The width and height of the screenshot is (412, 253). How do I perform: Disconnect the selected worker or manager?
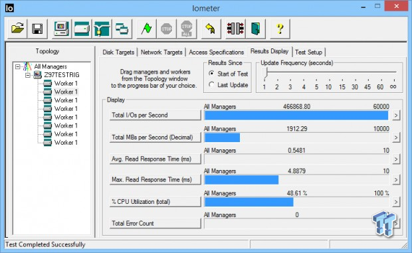coord(235,29)
